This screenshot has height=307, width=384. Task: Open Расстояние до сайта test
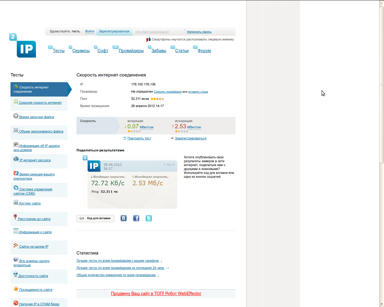(x=34, y=219)
